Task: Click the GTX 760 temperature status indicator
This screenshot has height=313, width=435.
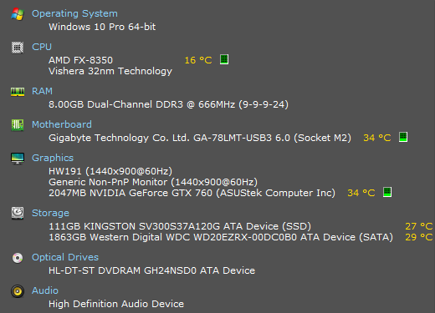Action: 387,192
